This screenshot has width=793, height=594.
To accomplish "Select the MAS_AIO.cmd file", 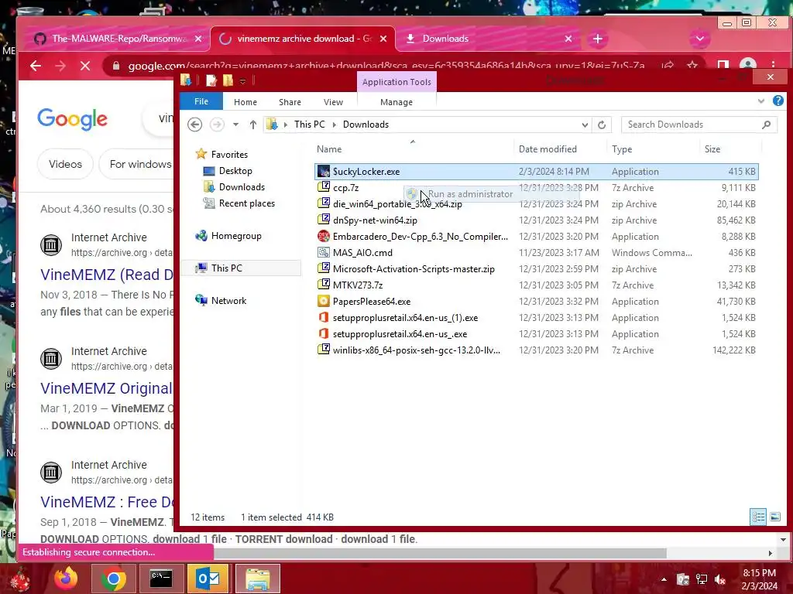I will (x=536, y=253).
